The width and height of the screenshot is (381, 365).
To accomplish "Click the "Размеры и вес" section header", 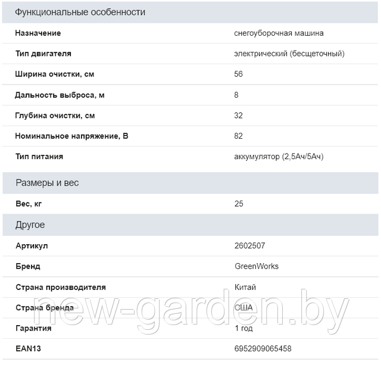I will coord(47,183).
